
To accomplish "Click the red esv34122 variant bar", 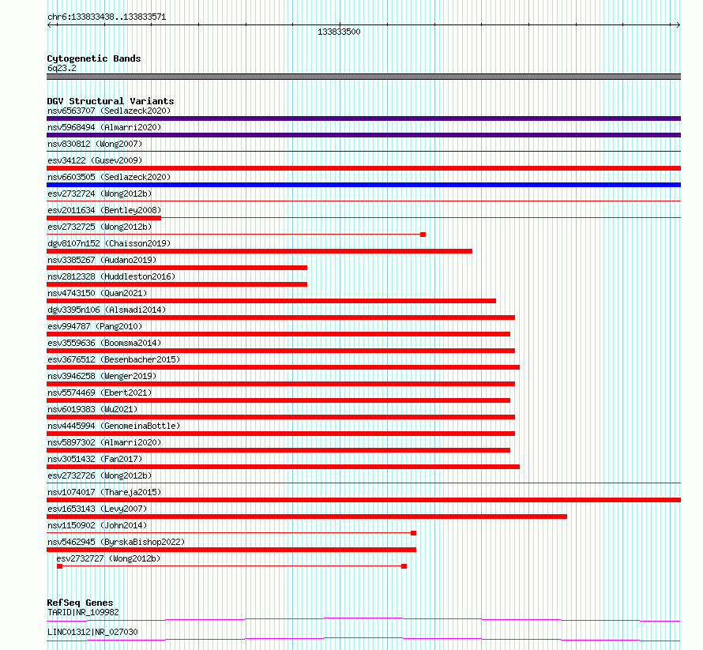I will (x=363, y=168).
